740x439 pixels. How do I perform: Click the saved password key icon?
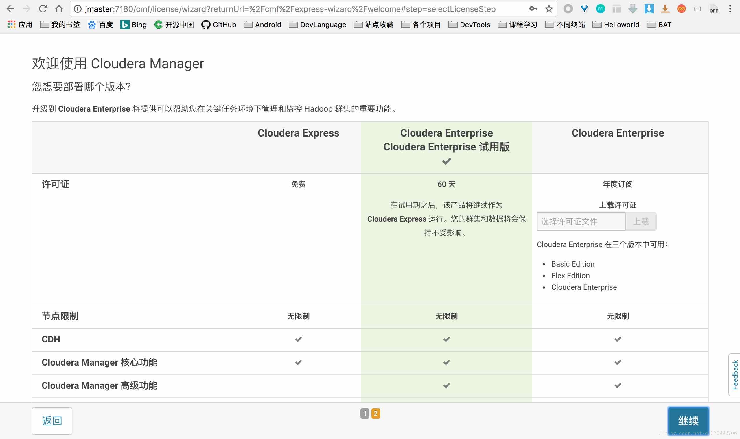[x=533, y=9]
